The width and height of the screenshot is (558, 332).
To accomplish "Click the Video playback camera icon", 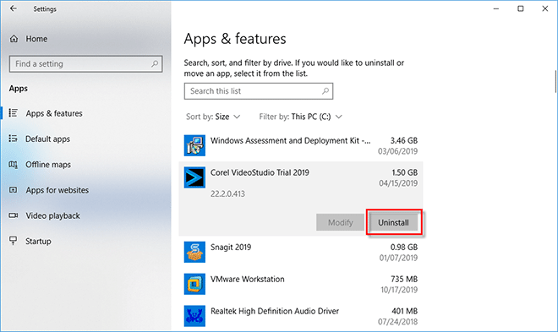I will click(x=14, y=215).
